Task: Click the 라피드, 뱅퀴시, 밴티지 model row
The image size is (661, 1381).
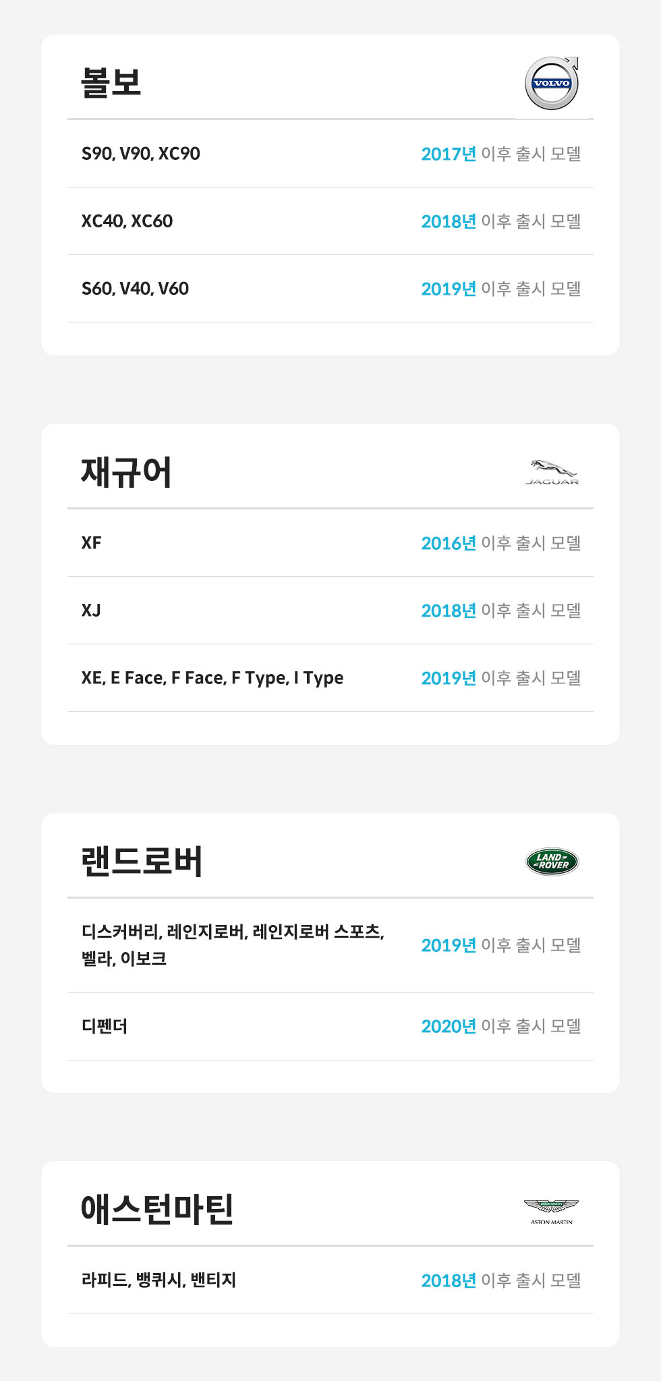Action: pyautogui.click(x=159, y=1280)
